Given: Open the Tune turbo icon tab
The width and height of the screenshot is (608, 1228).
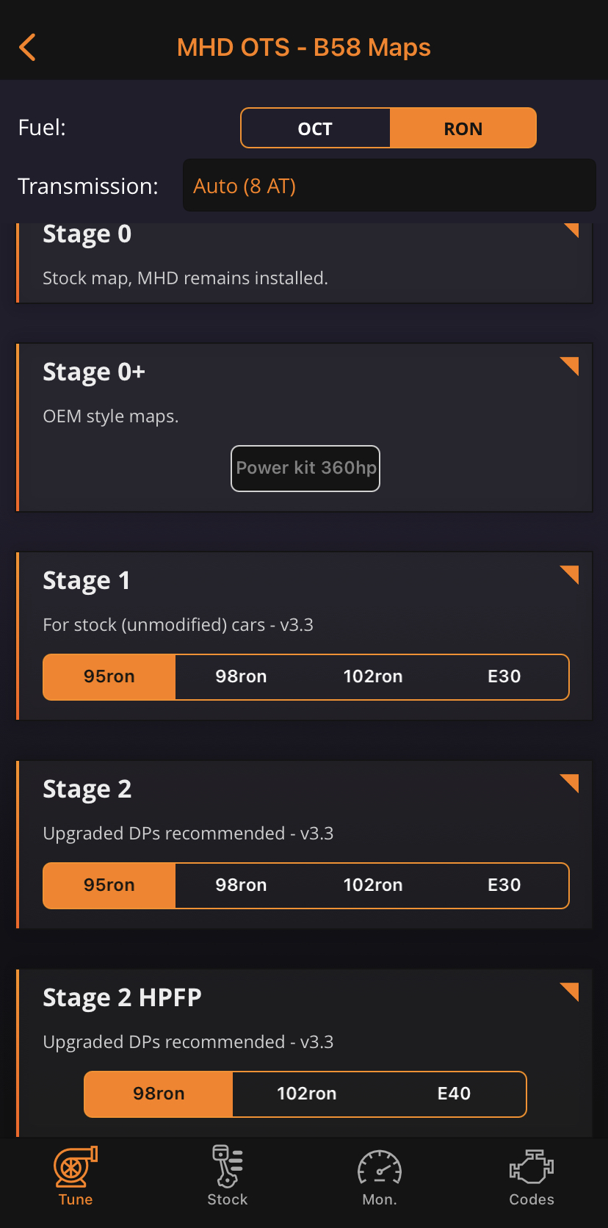Looking at the screenshot, I should click(76, 1175).
